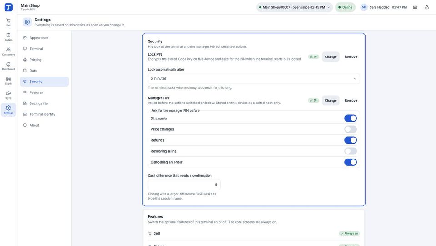The width and height of the screenshot is (436, 246).
Task: Click the Sara Haddad user name
Action: (x=379, y=7)
